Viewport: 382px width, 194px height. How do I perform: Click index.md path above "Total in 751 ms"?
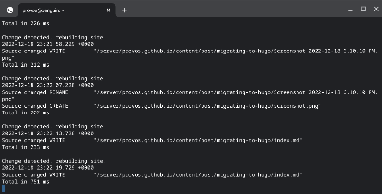point(198,175)
